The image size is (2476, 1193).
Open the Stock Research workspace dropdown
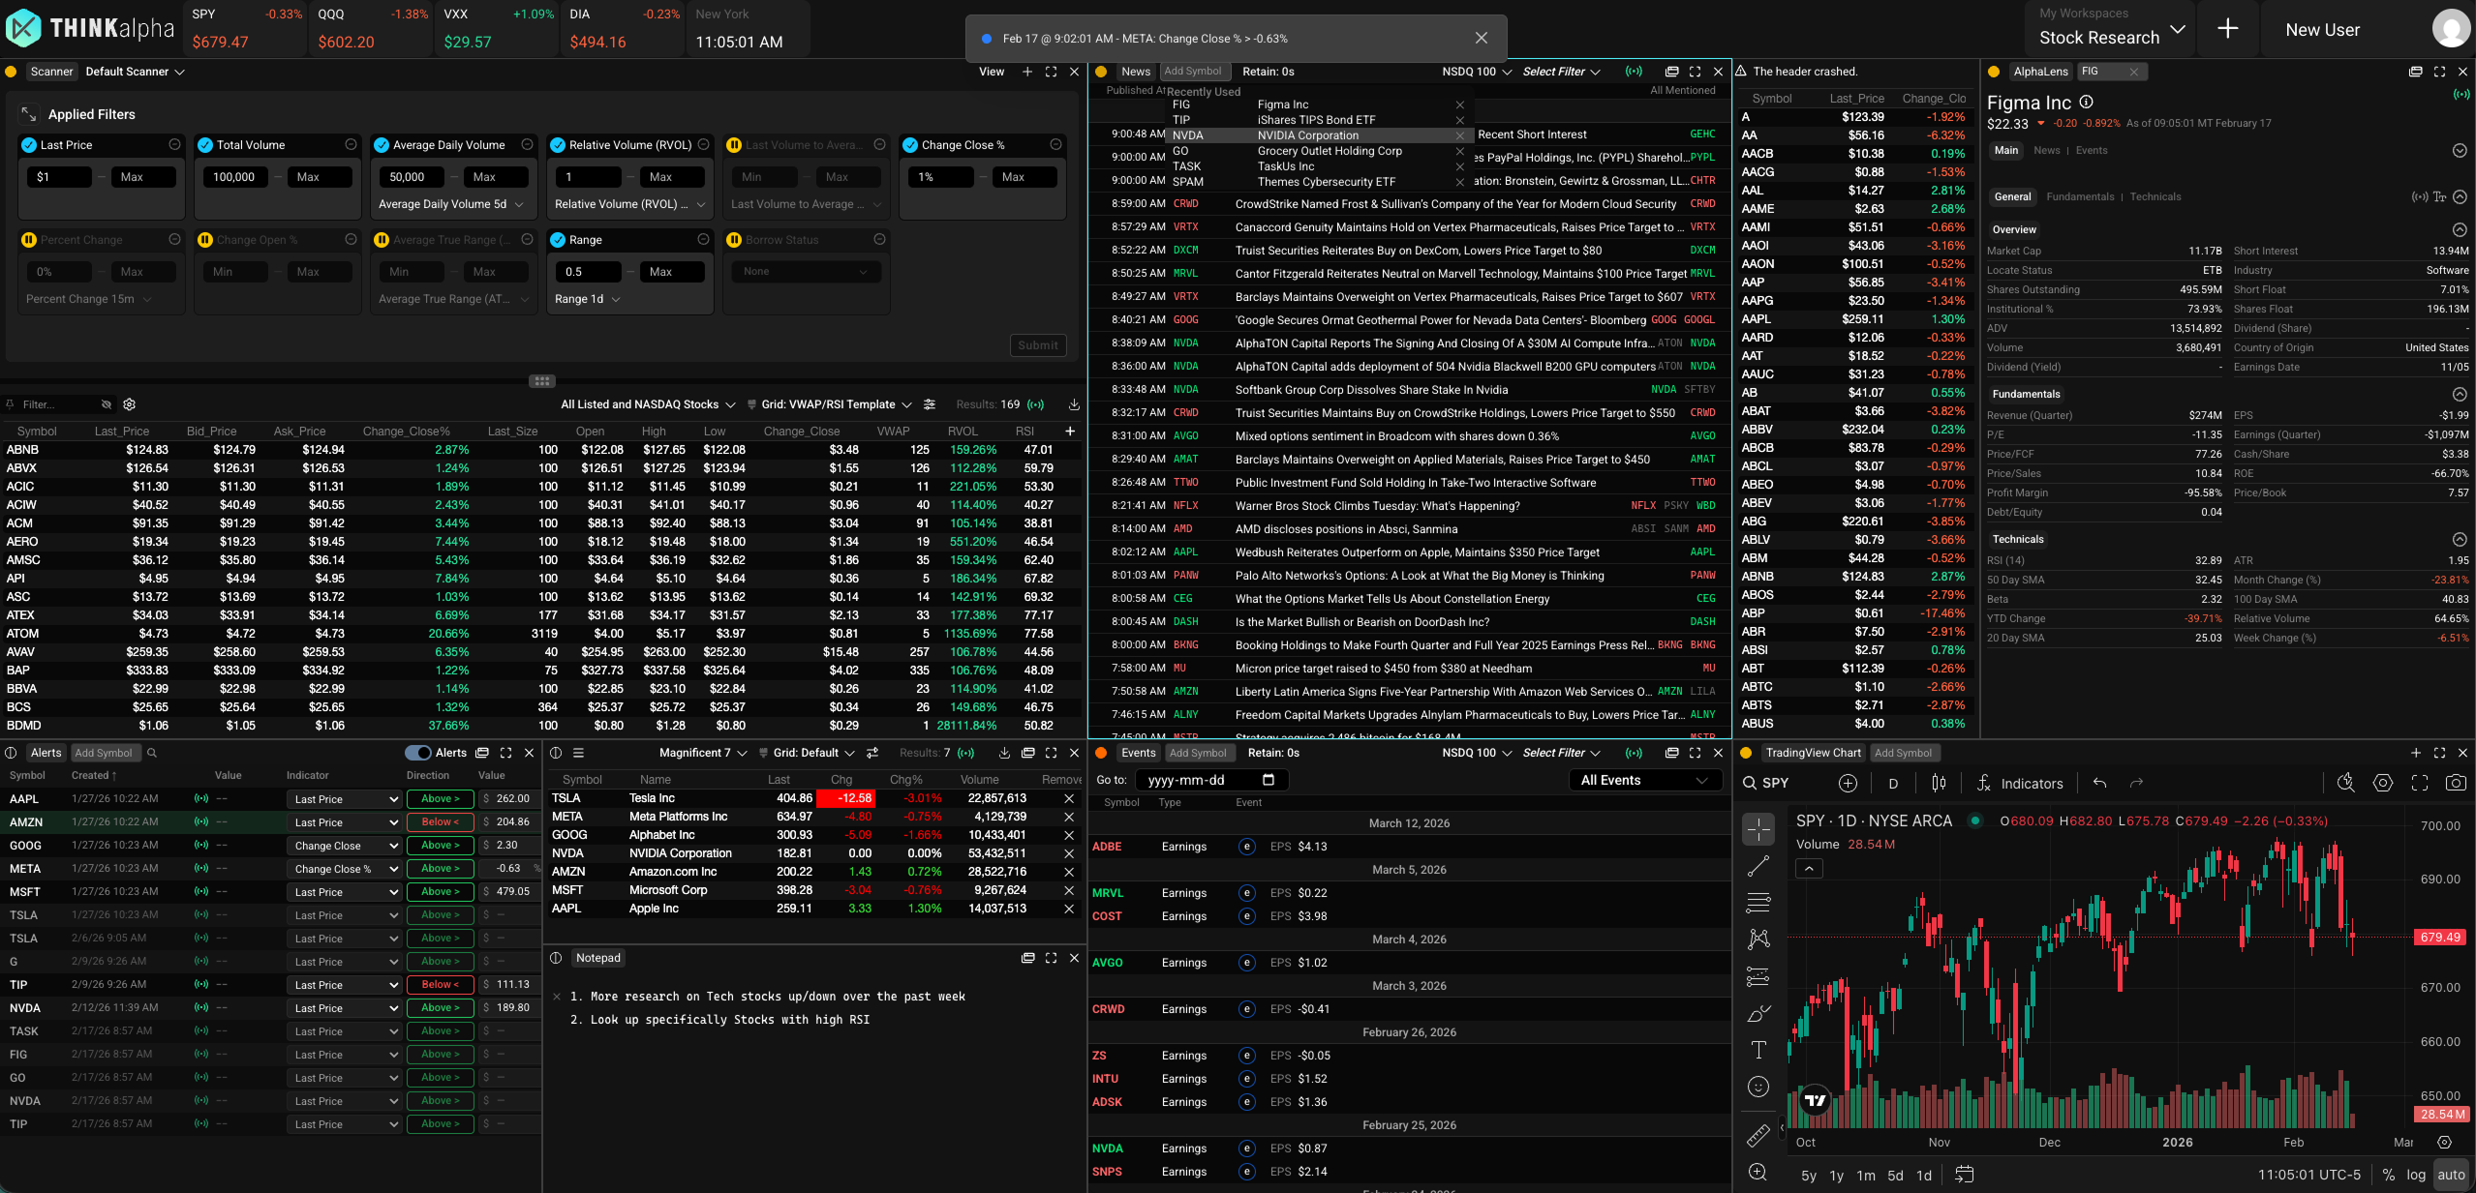pos(2111,38)
